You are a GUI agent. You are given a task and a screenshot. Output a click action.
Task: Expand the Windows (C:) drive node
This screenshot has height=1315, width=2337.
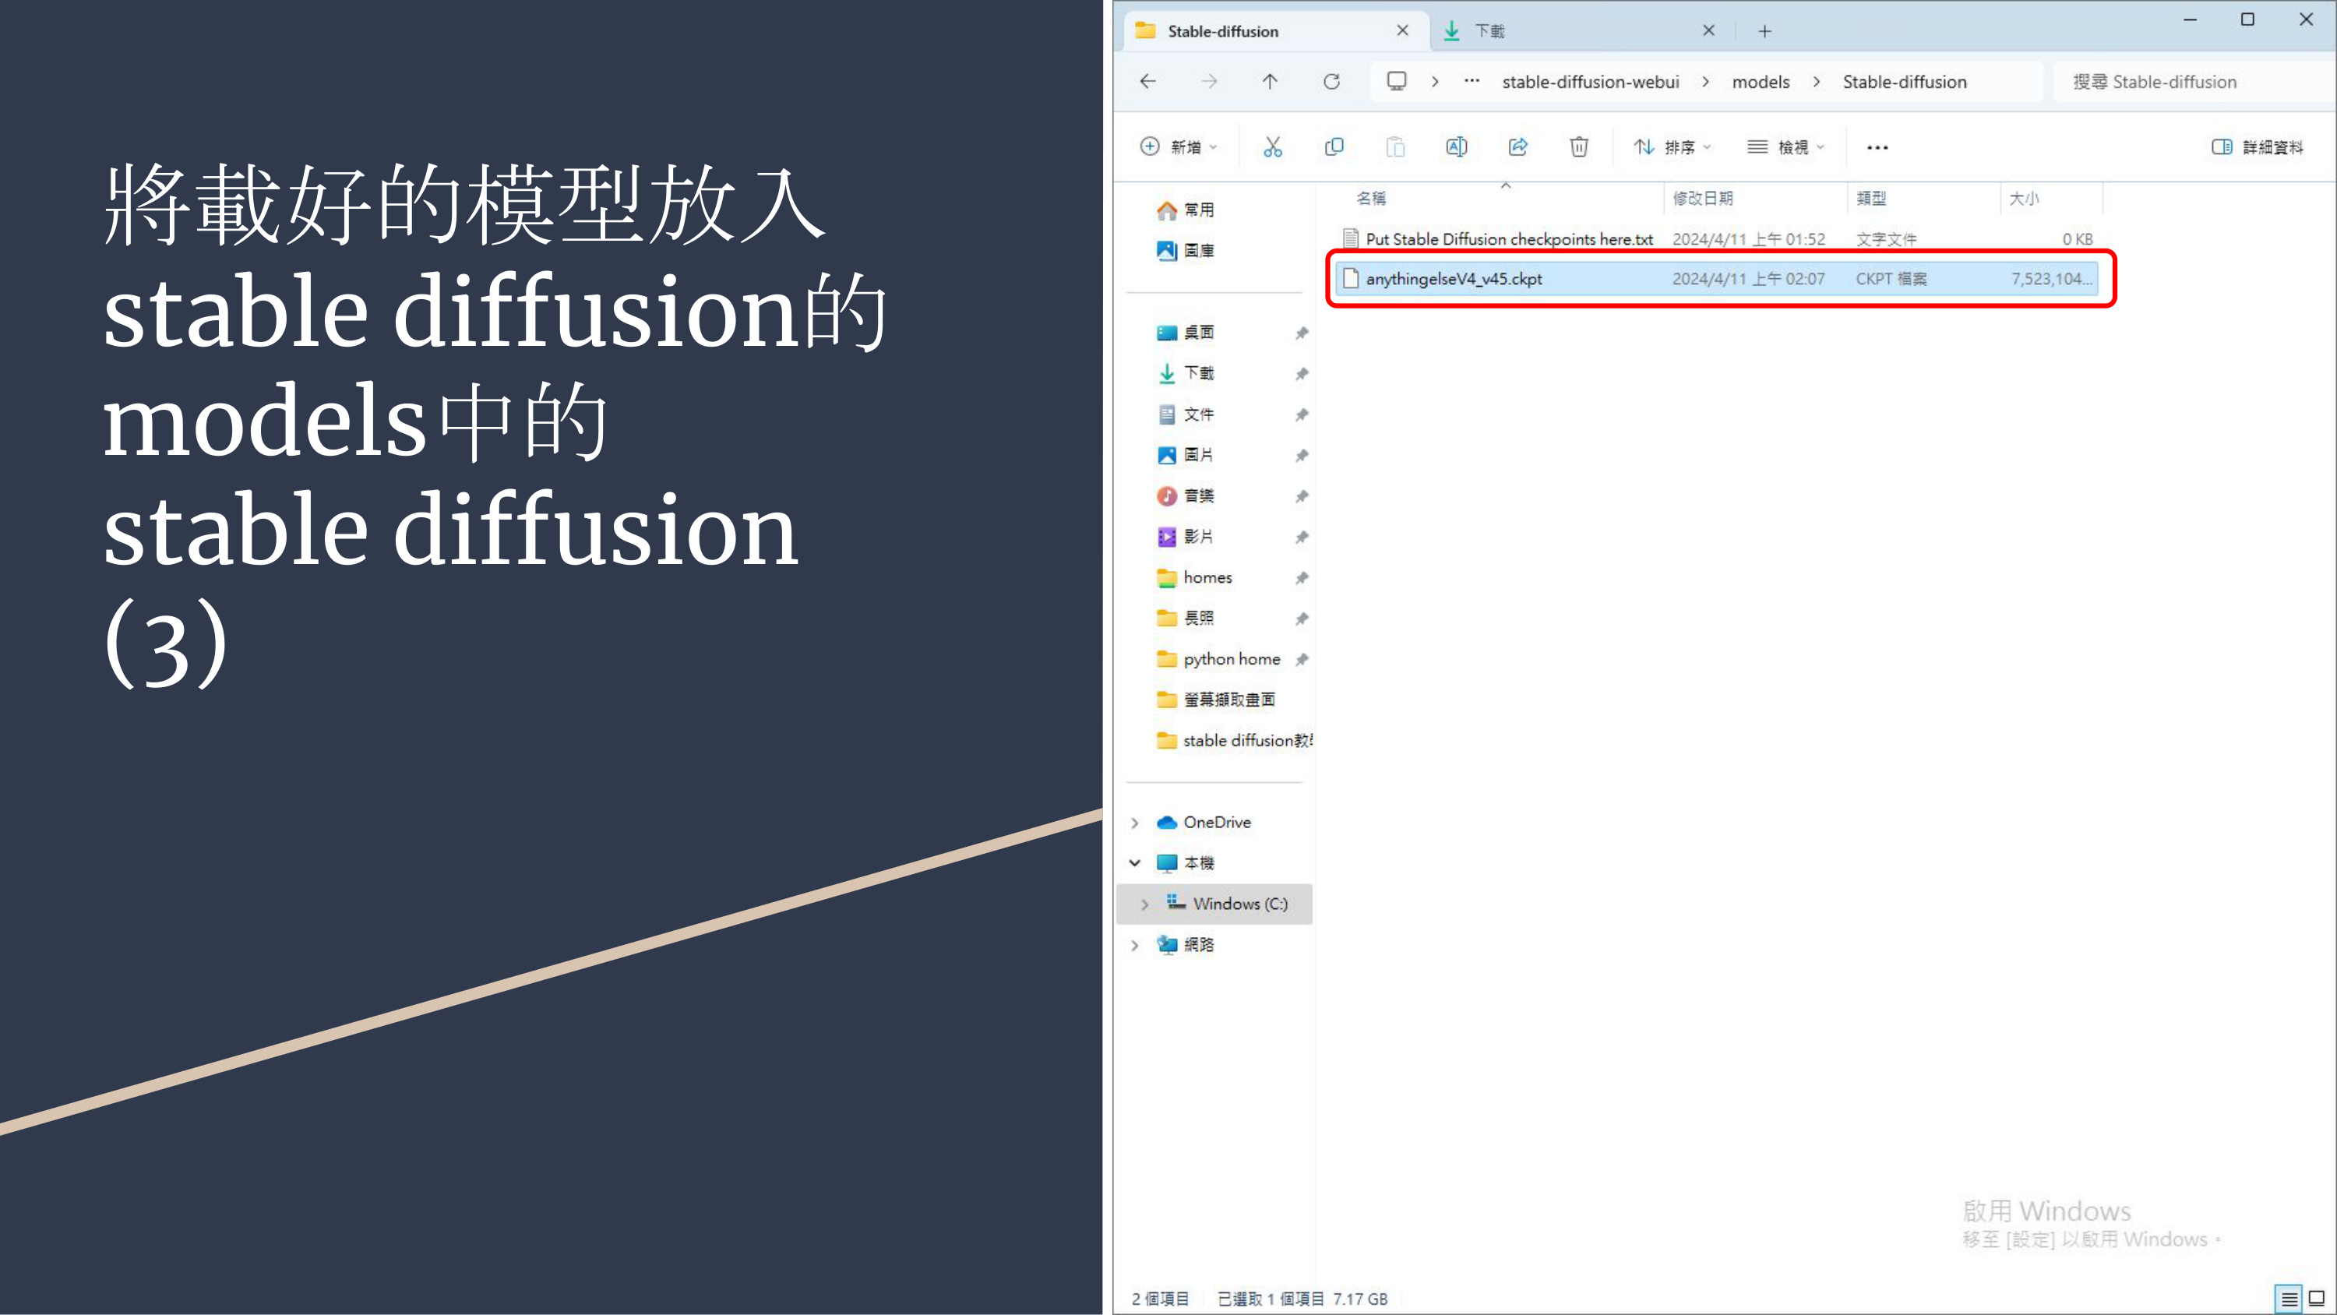(x=1145, y=904)
